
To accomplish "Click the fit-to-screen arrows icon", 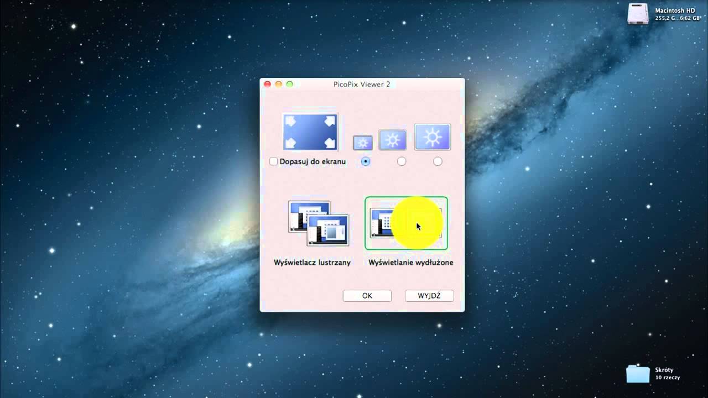I will click(310, 132).
